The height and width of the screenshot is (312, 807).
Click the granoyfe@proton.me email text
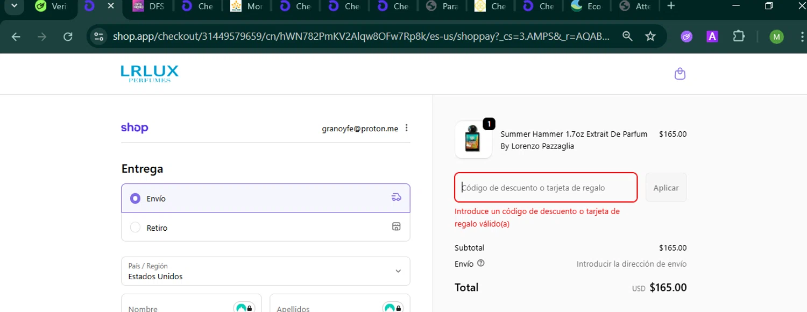tap(360, 129)
